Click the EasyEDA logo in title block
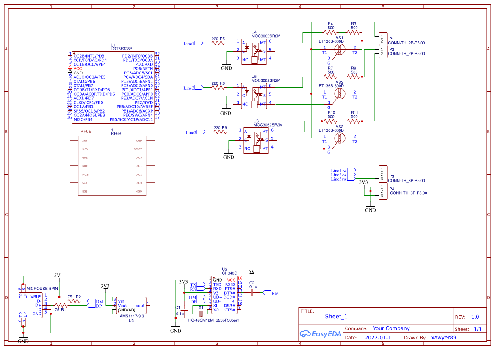495x350 pixels. point(320,333)
